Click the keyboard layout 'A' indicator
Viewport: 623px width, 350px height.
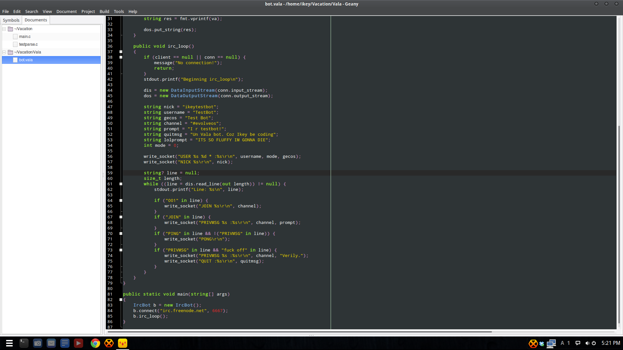point(562,343)
